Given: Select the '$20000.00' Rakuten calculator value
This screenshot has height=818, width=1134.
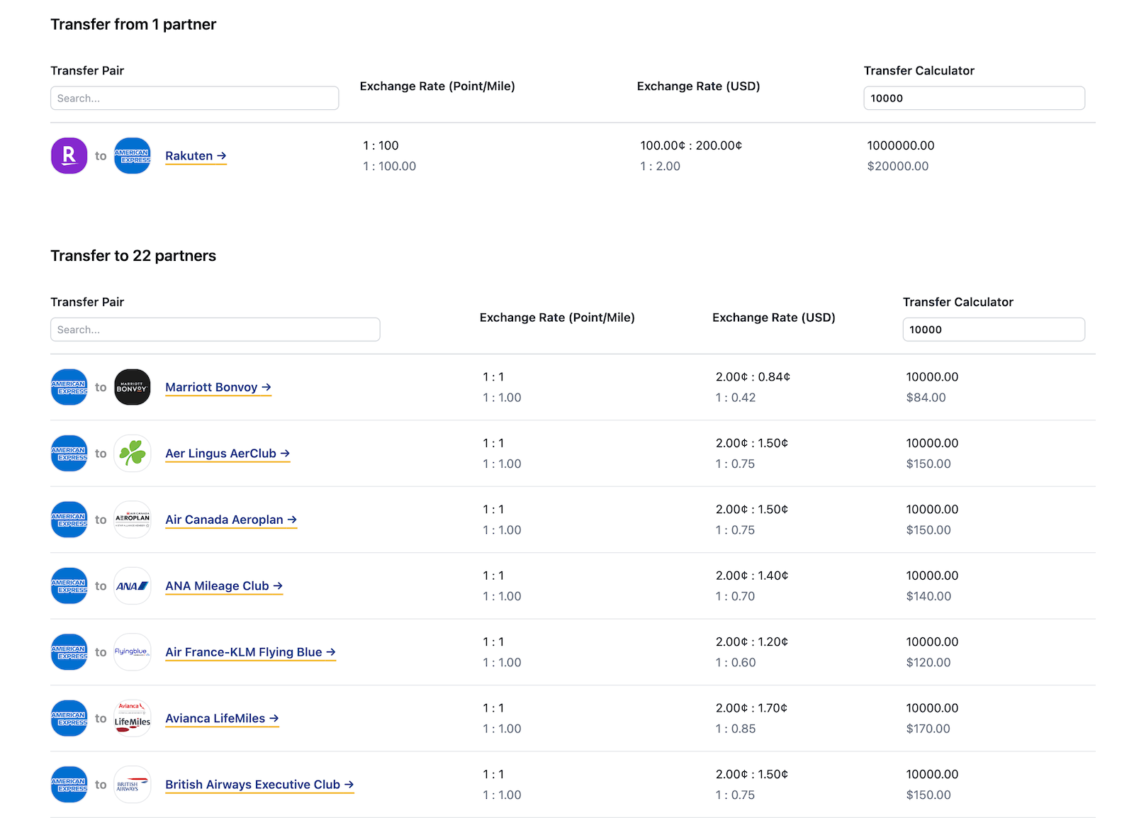Looking at the screenshot, I should [x=898, y=166].
